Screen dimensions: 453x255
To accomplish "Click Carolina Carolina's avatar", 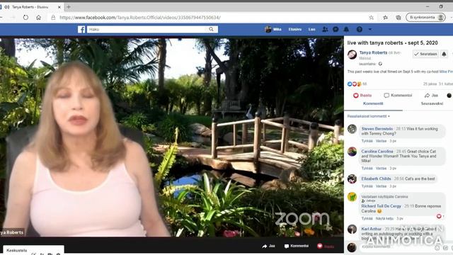I will point(352,152).
